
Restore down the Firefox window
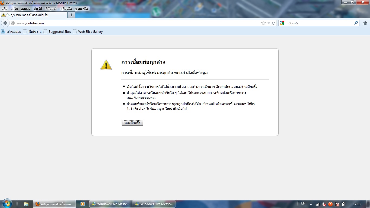[x=353, y=2]
